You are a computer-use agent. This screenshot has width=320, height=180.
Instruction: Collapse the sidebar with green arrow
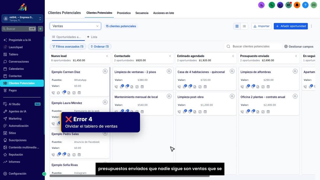pyautogui.click(x=44, y=174)
